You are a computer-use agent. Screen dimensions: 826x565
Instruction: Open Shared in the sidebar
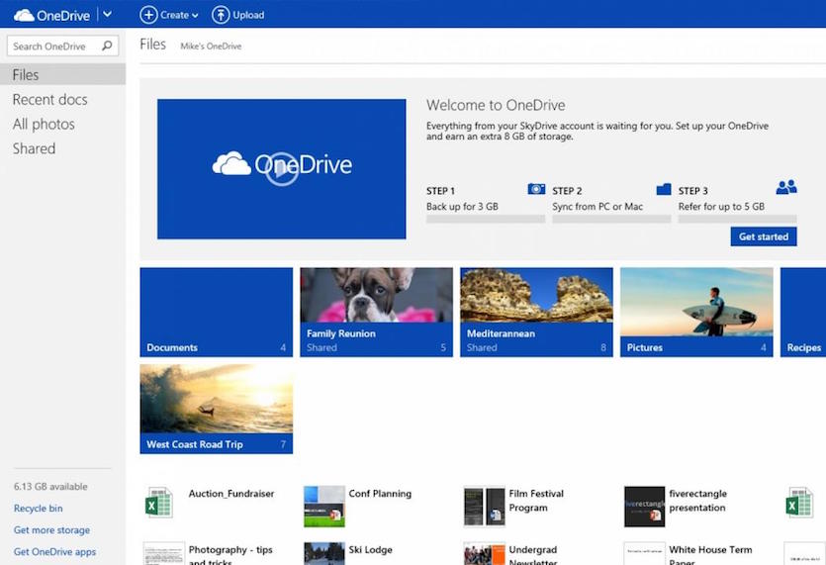34,148
